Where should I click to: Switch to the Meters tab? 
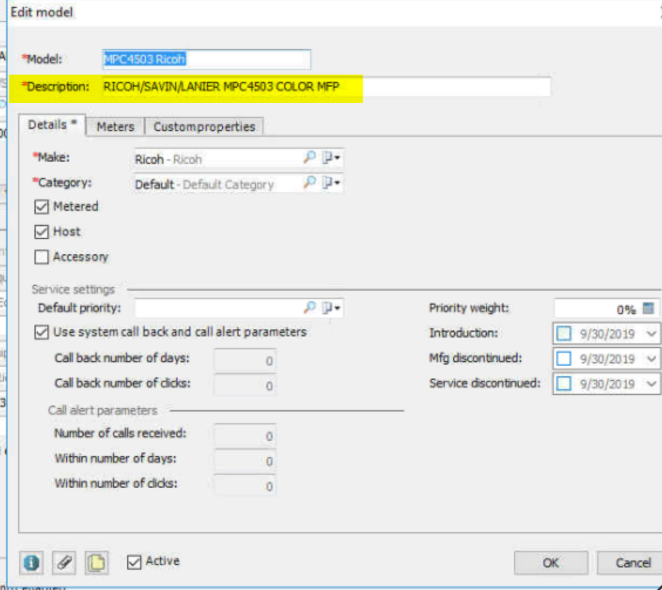coord(115,127)
